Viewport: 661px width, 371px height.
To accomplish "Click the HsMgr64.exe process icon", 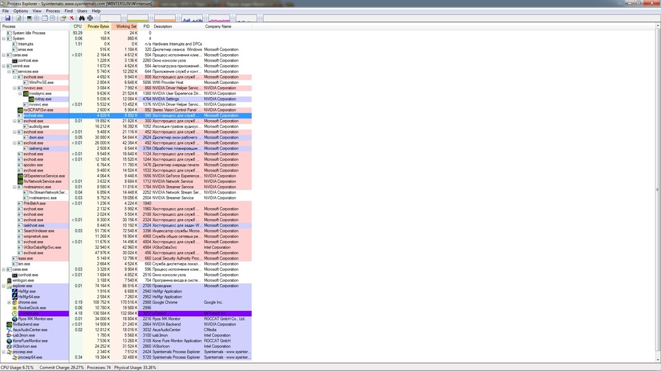I will click(x=15, y=297).
